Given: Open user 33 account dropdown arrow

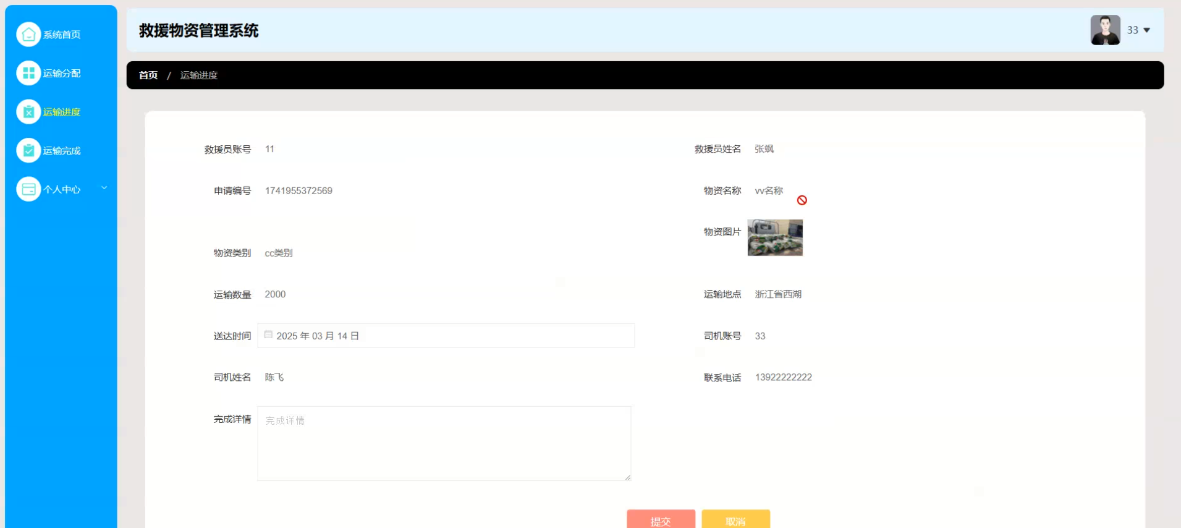Looking at the screenshot, I should pos(1146,30).
